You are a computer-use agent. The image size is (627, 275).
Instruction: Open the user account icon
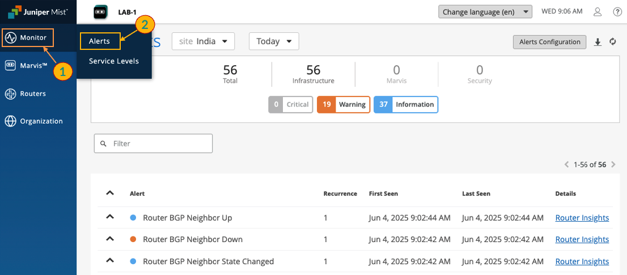598,12
